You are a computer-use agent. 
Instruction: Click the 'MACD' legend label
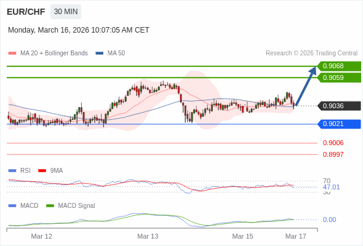pos(30,206)
